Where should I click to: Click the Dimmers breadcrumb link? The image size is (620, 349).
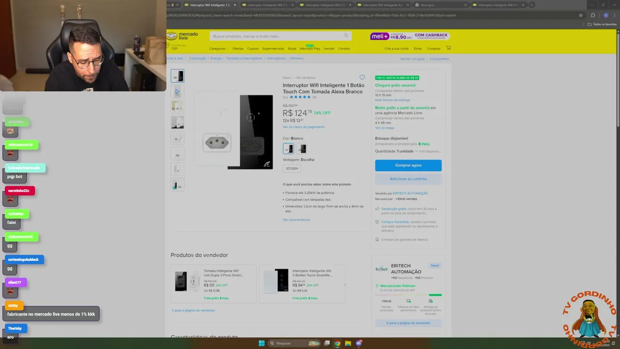click(296, 58)
